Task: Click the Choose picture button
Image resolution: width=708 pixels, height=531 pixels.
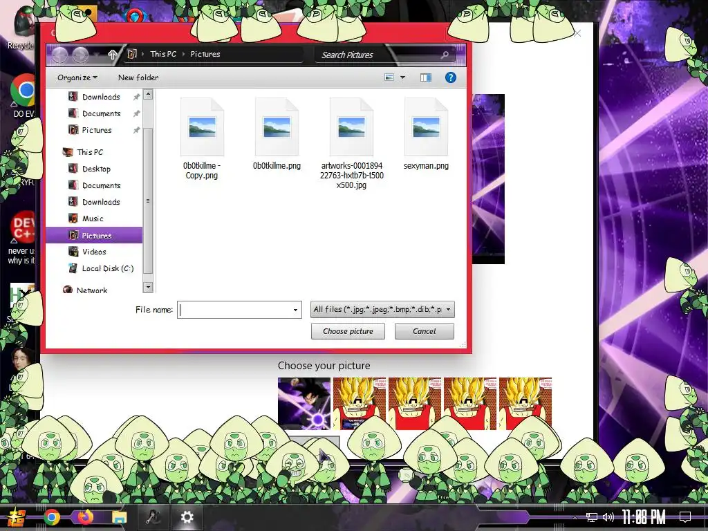Action: pyautogui.click(x=348, y=331)
